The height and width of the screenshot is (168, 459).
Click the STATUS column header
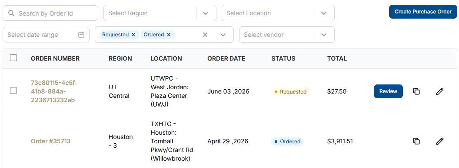tap(283, 58)
